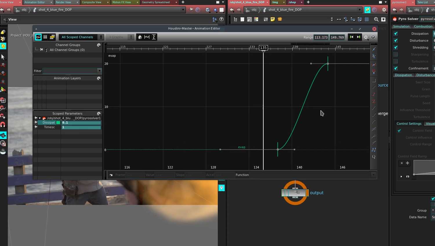Click the output node in the network
The image size is (435, 246).
(x=295, y=193)
